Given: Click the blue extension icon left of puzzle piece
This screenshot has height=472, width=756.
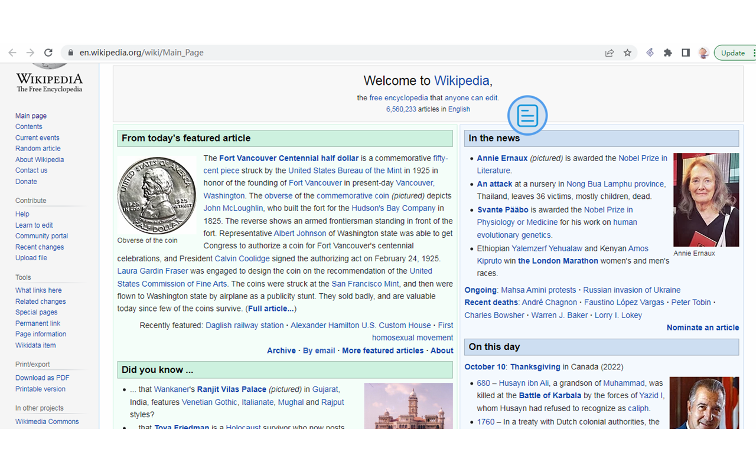Looking at the screenshot, I should coord(650,53).
